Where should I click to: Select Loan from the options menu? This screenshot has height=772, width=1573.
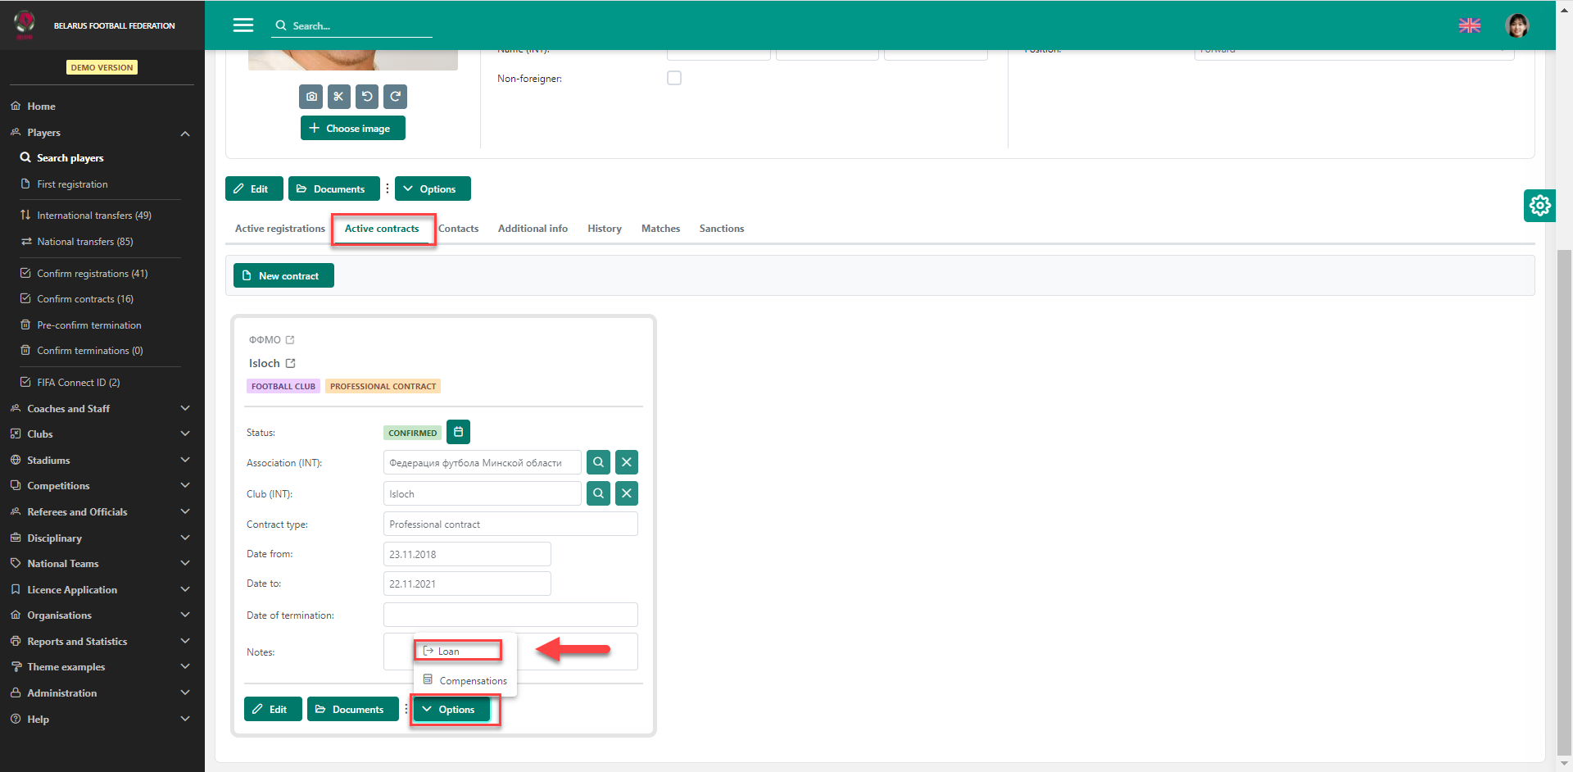pyautogui.click(x=449, y=652)
